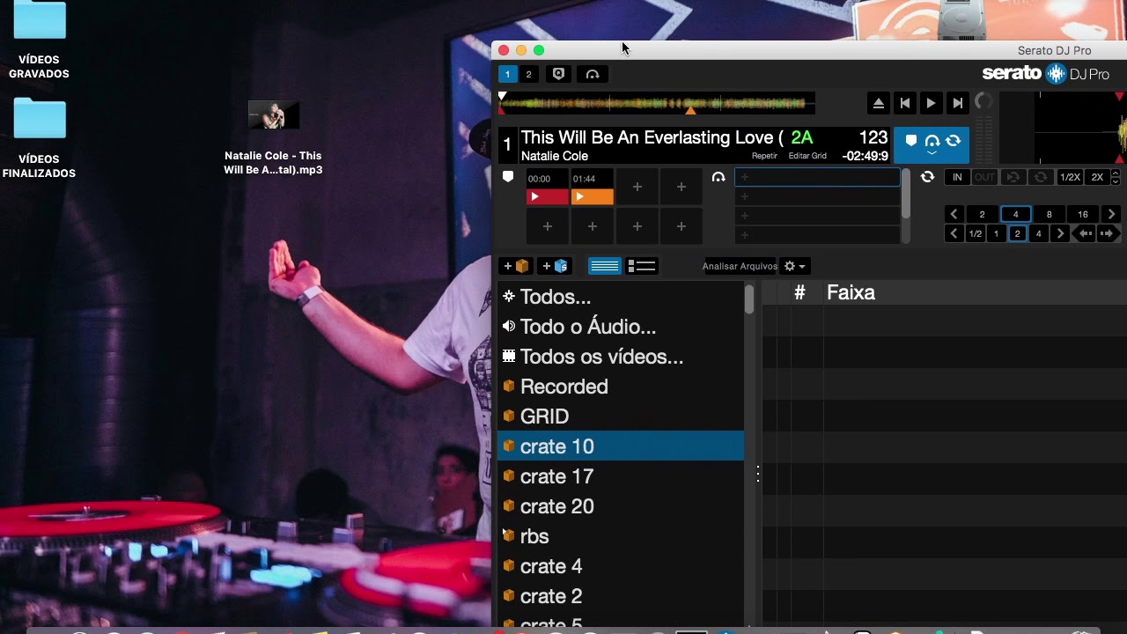Image resolution: width=1127 pixels, height=634 pixels.
Task: Beat jump backward arrow button
Action: (1086, 233)
